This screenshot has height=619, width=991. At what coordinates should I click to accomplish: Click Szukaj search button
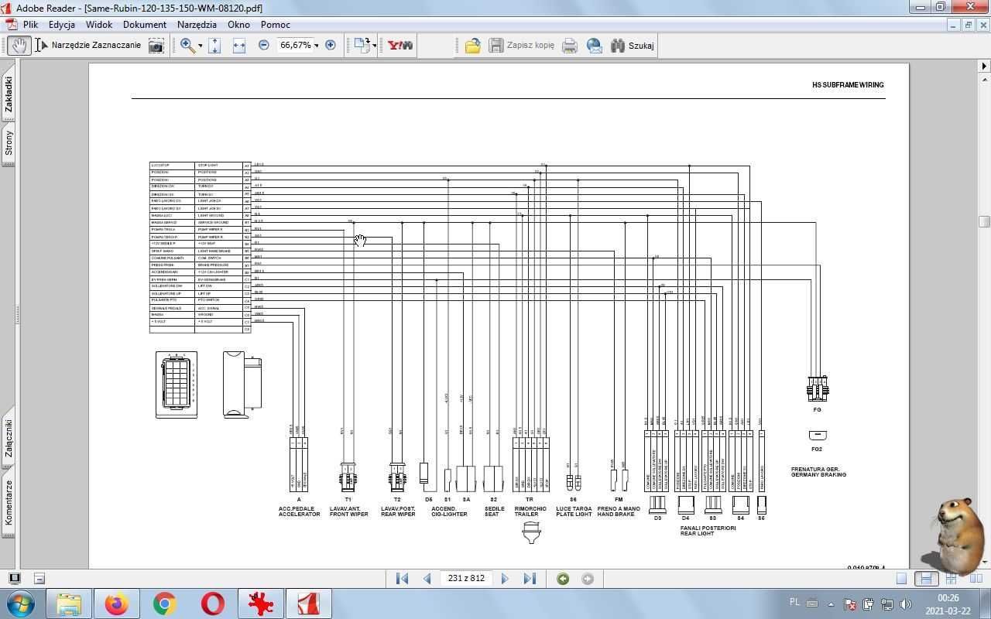633,46
